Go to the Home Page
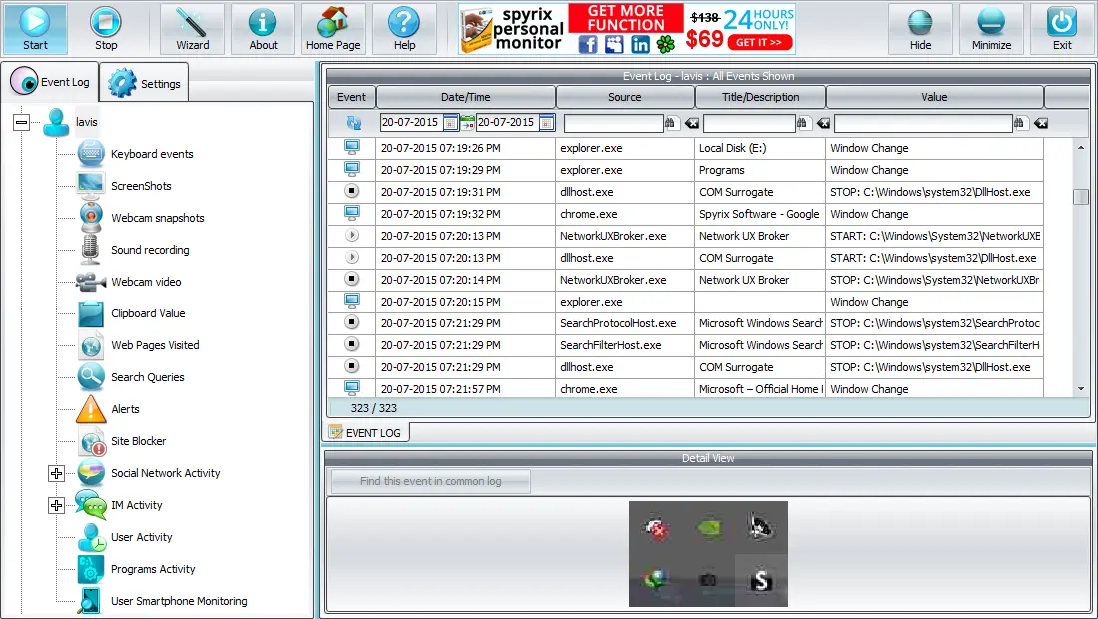This screenshot has width=1098, height=619. click(333, 29)
